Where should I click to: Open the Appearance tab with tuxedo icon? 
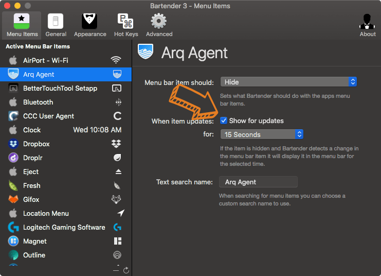90,25
